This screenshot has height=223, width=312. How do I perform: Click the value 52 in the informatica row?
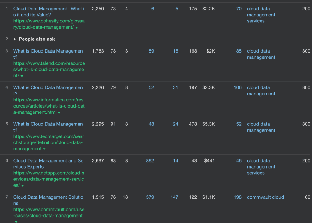point(151,87)
